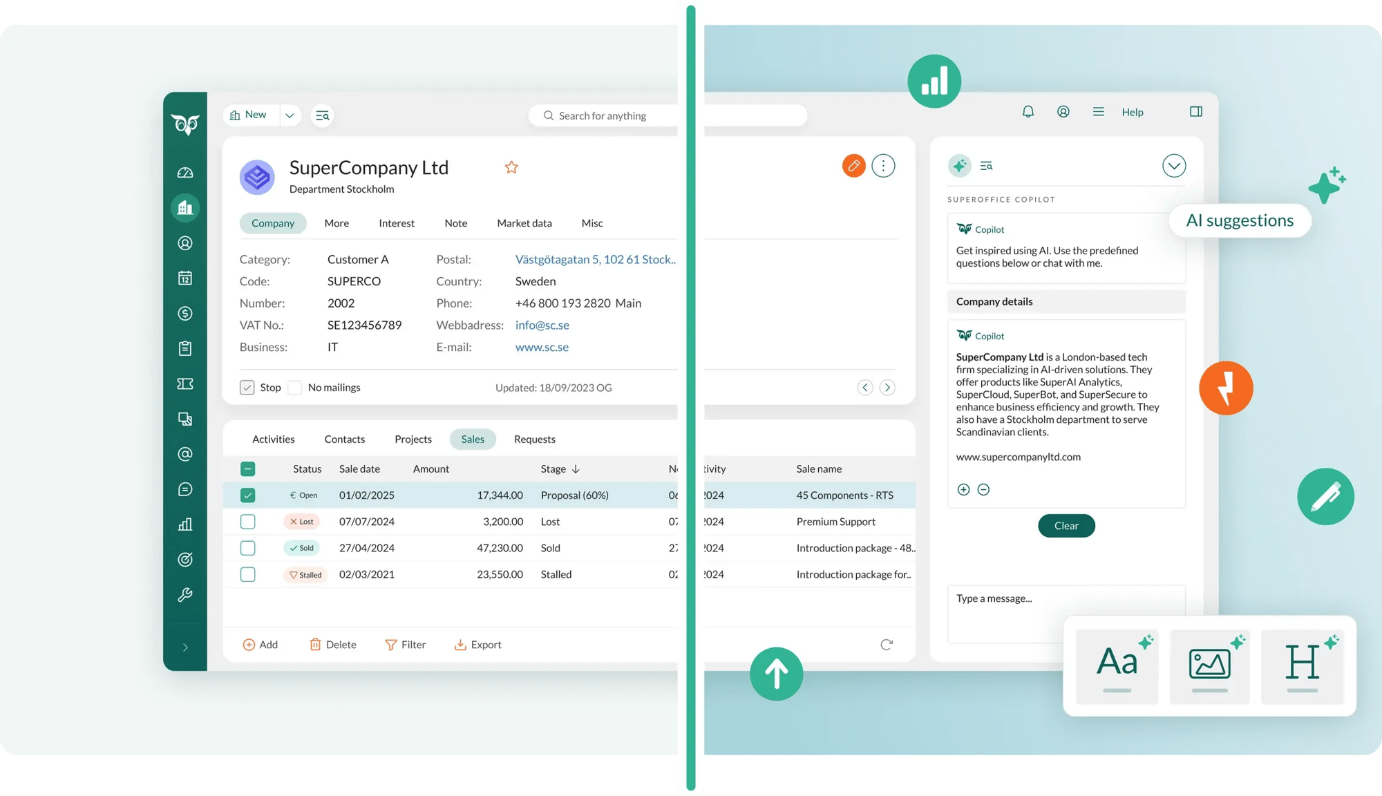Enable the No mailings checkbox
The image size is (1382, 796).
pos(295,388)
